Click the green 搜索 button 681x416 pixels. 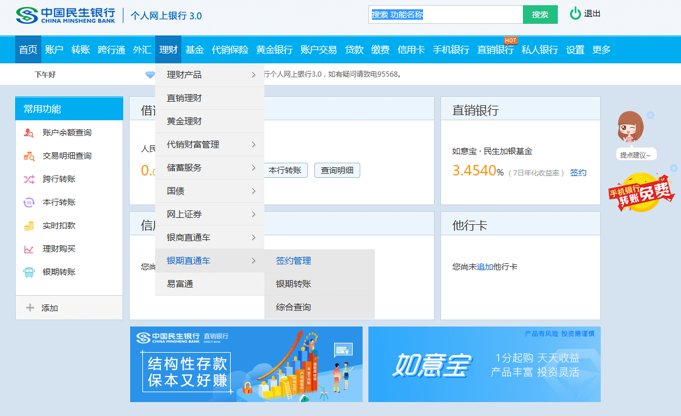click(540, 15)
